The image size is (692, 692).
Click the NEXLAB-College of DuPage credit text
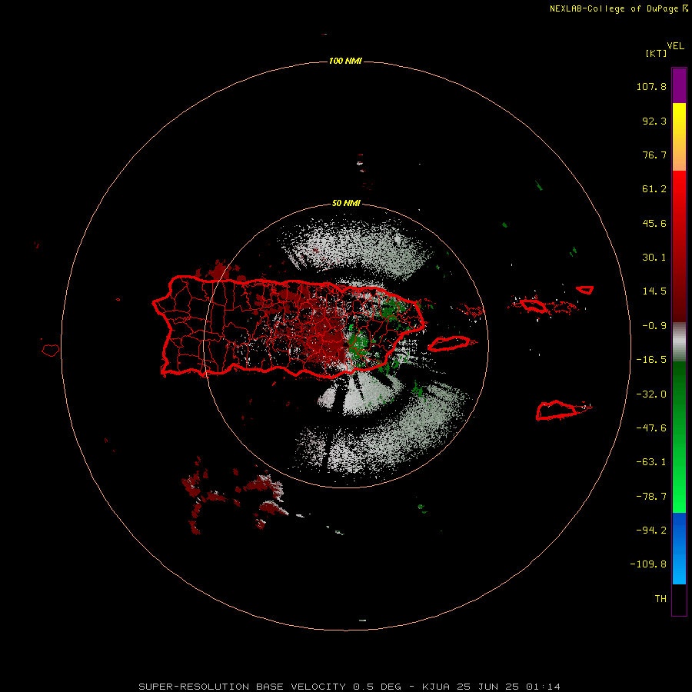click(x=619, y=8)
